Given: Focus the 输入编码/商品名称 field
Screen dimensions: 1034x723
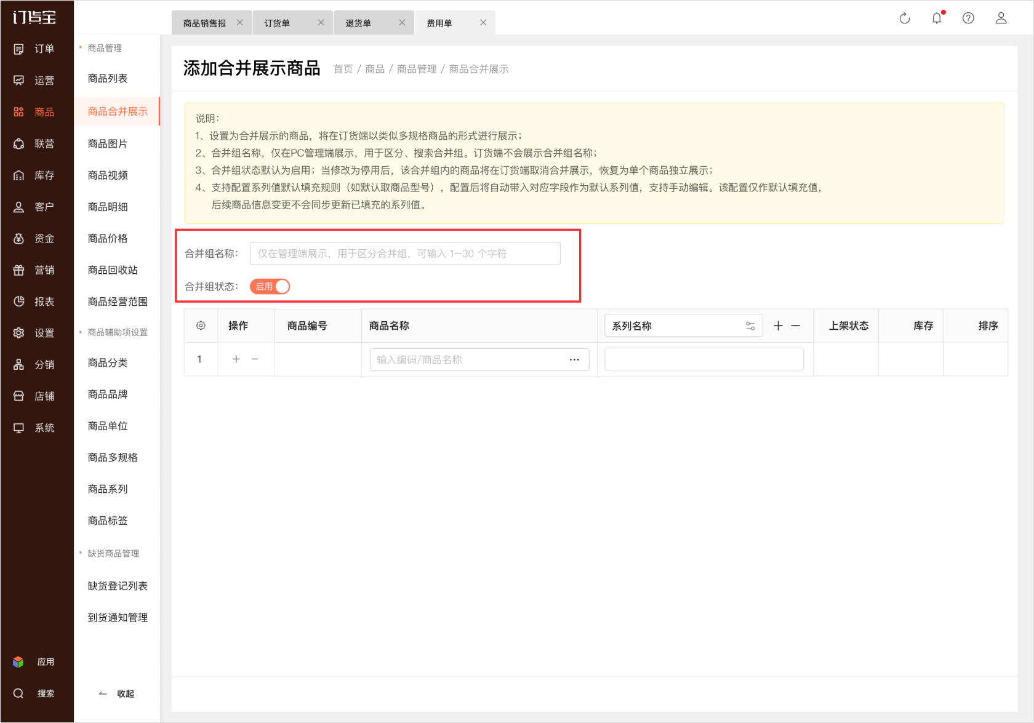Looking at the screenshot, I should (479, 360).
